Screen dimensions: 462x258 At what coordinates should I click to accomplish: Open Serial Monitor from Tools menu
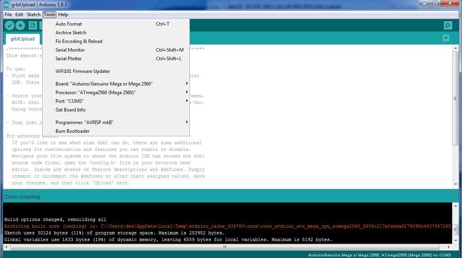[x=116, y=50]
